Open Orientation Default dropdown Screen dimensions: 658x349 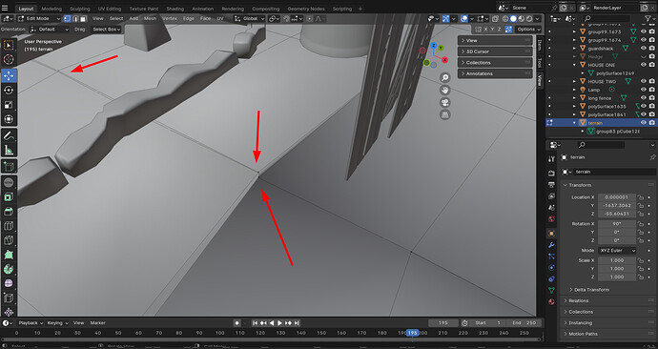(x=49, y=30)
